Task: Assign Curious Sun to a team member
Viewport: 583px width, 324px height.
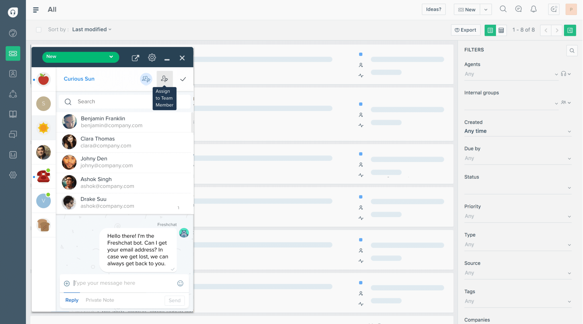Action: pyautogui.click(x=165, y=79)
